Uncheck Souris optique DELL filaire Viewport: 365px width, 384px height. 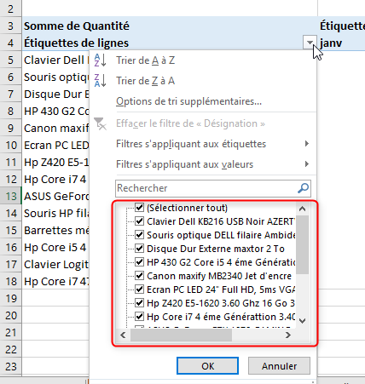[x=139, y=235]
